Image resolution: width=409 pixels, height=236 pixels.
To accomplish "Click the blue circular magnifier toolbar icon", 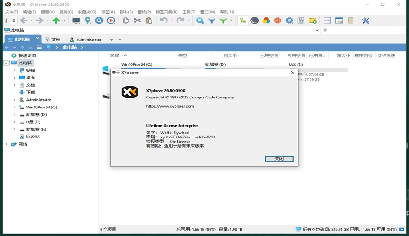I will click(x=99, y=20).
